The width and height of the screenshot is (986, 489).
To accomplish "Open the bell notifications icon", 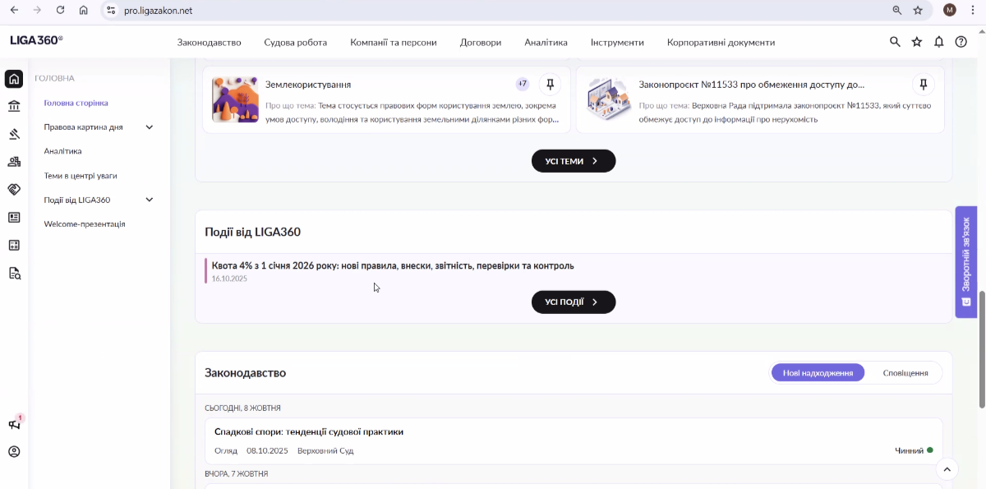I will coord(939,42).
